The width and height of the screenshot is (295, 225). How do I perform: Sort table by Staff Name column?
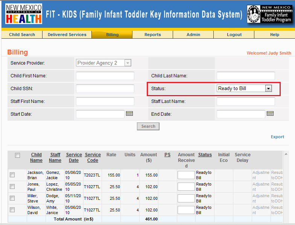coord(55,157)
